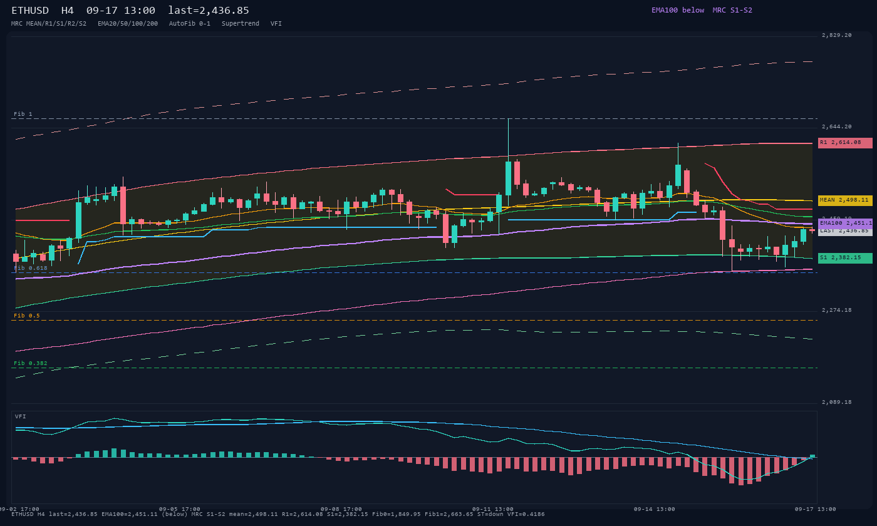Select the 'Fib 1' level label
This screenshot has width=877, height=526.
pyautogui.click(x=23, y=114)
